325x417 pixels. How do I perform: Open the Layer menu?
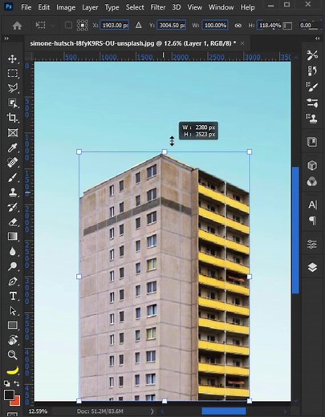[90, 7]
